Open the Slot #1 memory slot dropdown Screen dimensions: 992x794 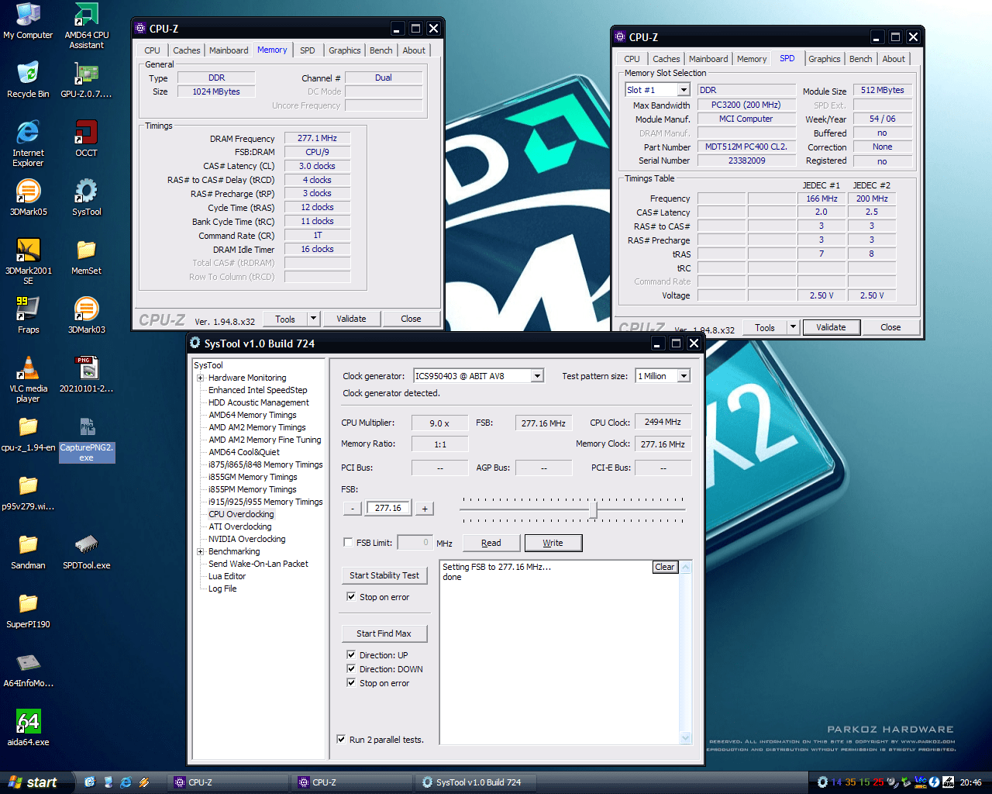click(684, 90)
